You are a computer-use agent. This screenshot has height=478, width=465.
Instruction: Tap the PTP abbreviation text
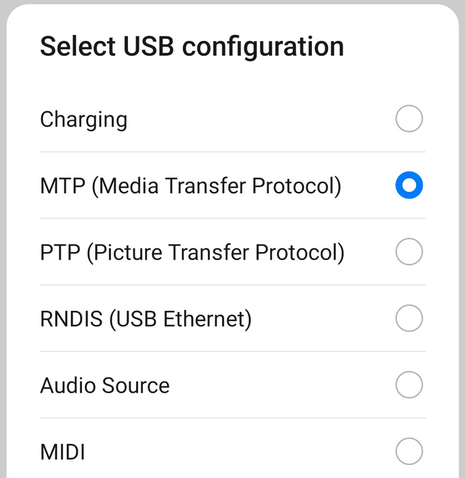pos(60,253)
